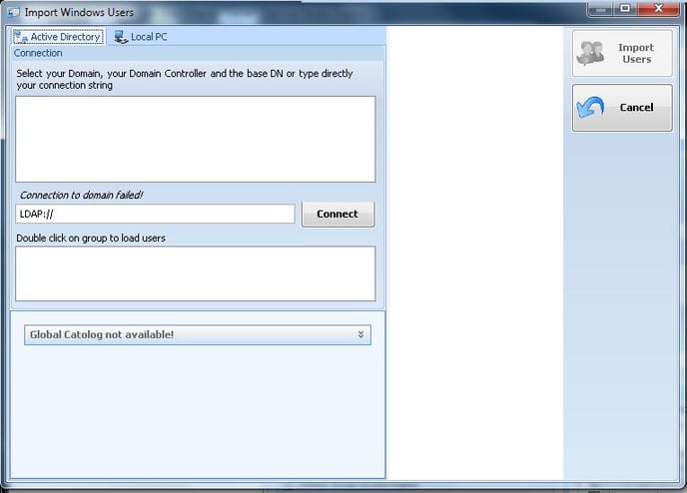The width and height of the screenshot is (687, 493).
Task: Click inside the domain selection list box
Action: (196, 140)
